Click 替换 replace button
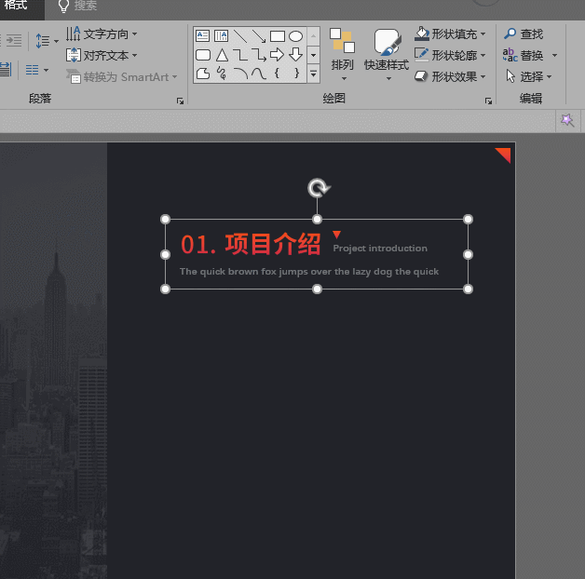The height and width of the screenshot is (579, 585). tap(524, 56)
